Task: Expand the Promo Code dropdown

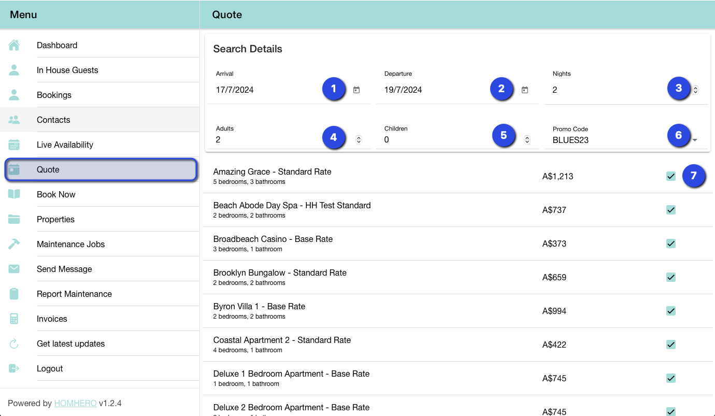Action: 695,140
